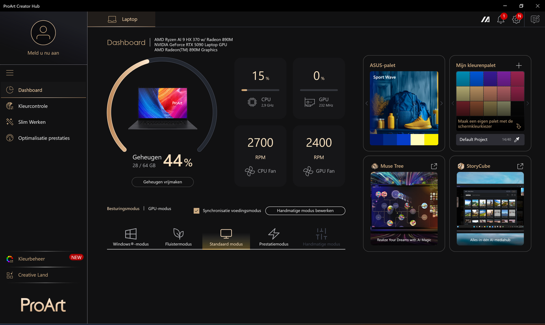Screen dimensions: 545x325
Task: Pick the teal swatch in Mijn kleurenpalet
Action: (463, 79)
